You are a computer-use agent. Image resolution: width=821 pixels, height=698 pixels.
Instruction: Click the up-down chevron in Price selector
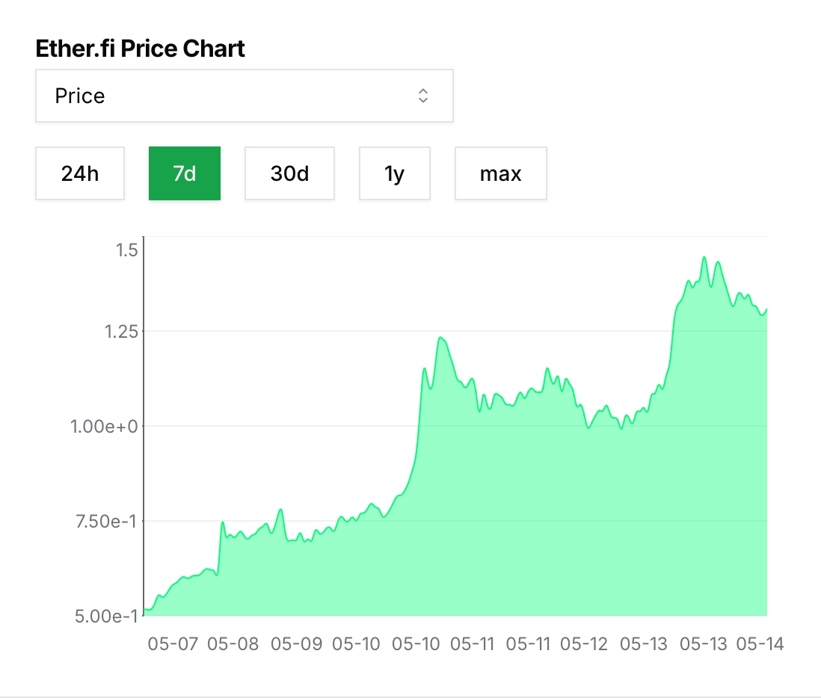point(423,96)
